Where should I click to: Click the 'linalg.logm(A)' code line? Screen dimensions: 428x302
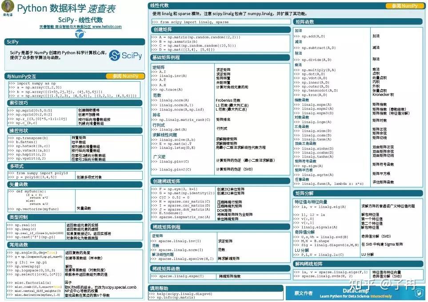(312, 122)
